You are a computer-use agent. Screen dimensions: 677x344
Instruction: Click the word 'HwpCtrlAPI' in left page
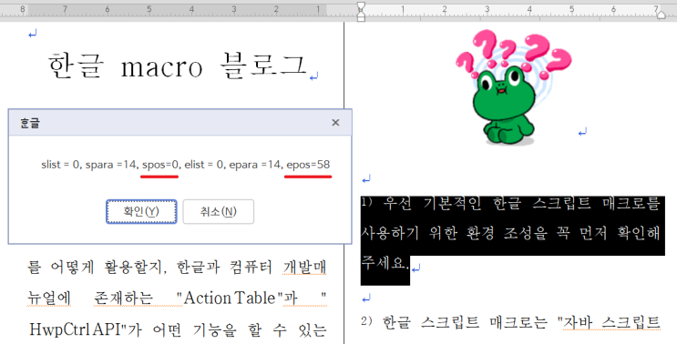point(76,329)
